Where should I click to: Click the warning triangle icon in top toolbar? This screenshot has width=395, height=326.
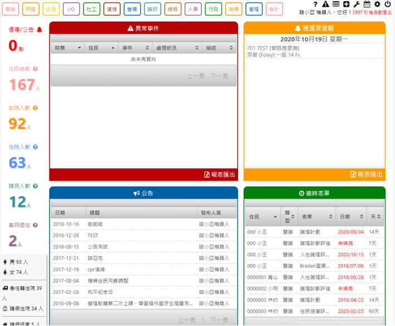(x=325, y=4)
